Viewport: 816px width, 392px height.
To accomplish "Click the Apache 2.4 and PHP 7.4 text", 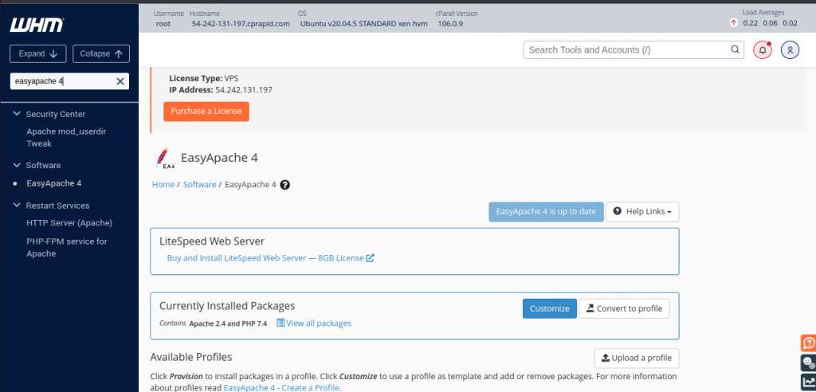I will pyautogui.click(x=228, y=323).
